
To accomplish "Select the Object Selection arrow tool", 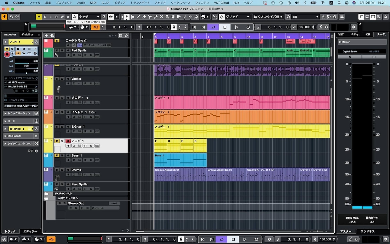I will click(127, 17).
